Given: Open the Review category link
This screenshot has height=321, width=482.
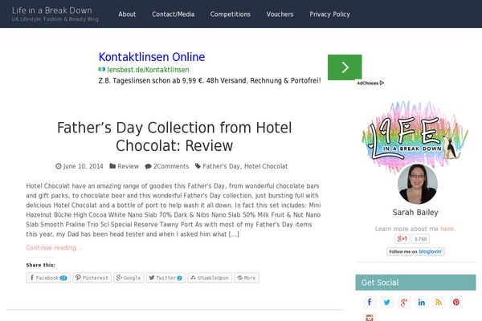Looking at the screenshot, I should pyautogui.click(x=129, y=166).
